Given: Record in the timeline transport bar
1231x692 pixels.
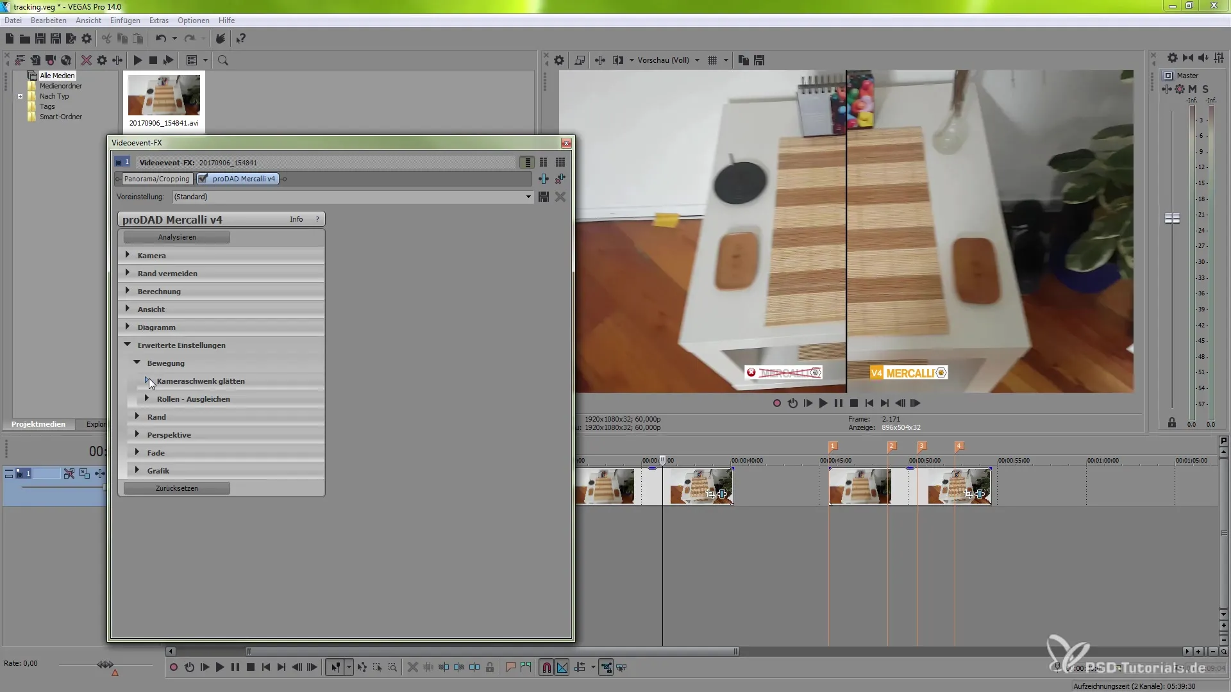Looking at the screenshot, I should (173, 668).
